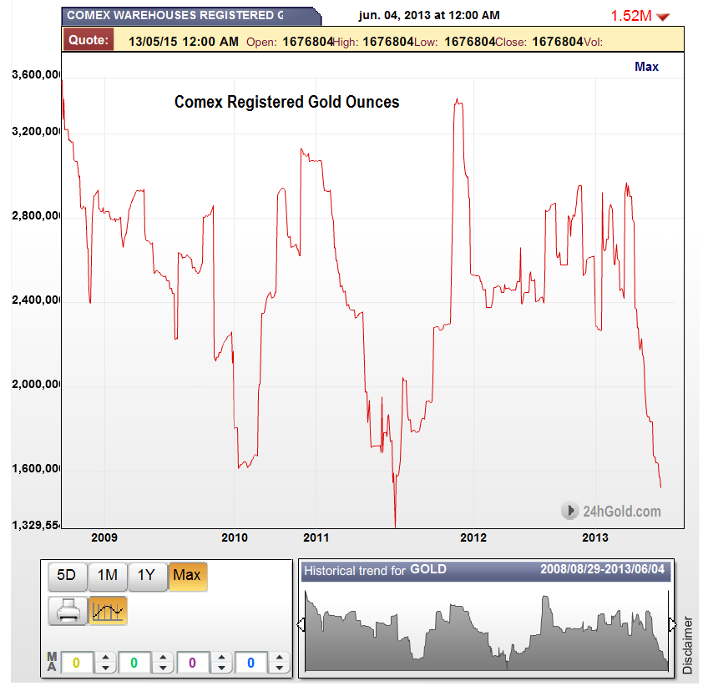Toggle the line chart style icon
This screenshot has height=686, width=703.
pyautogui.click(x=108, y=611)
